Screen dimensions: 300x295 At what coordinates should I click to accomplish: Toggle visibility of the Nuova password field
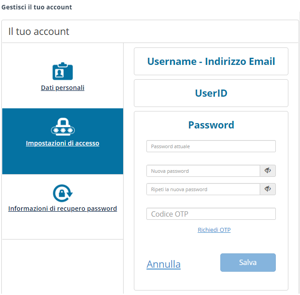pos(268,171)
